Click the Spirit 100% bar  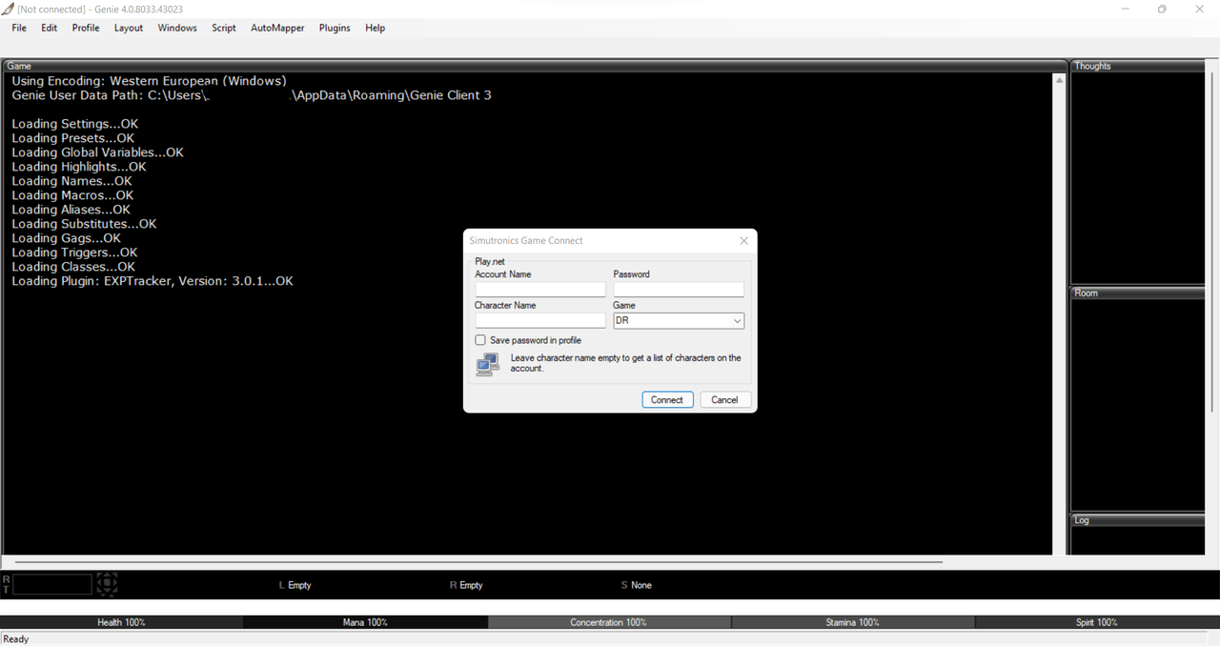[1097, 622]
